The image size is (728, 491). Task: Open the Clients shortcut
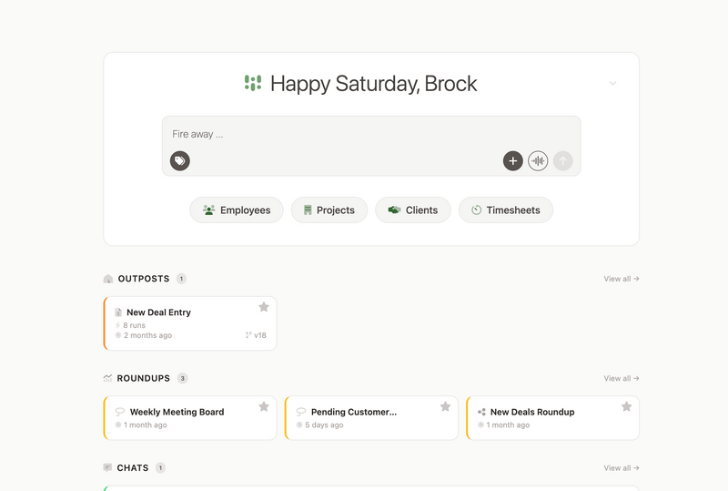click(x=413, y=210)
